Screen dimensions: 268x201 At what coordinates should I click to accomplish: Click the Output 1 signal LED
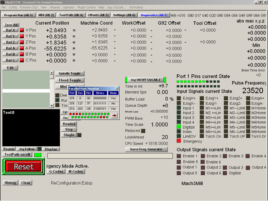(x=179, y=167)
